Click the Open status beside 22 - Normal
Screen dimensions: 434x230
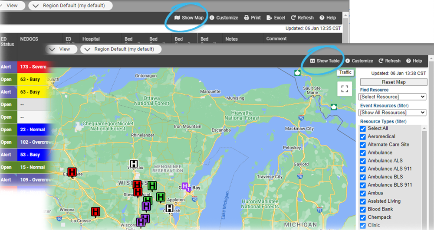click(x=8, y=130)
